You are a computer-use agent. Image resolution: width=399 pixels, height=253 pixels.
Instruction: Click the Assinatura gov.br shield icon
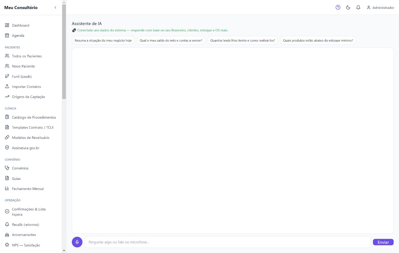coord(7,147)
